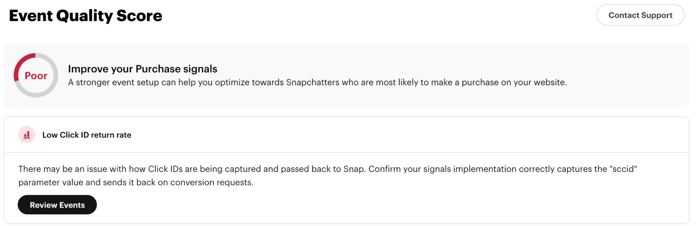Screen dimensions: 696x226
Task: Click the gray Purchase signals banner
Action: 346,75
